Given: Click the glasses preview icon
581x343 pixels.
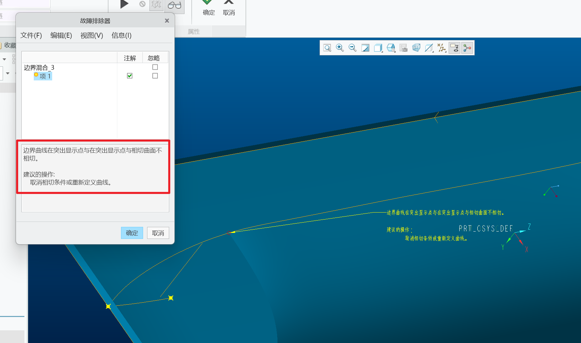Looking at the screenshot, I should click(174, 5).
